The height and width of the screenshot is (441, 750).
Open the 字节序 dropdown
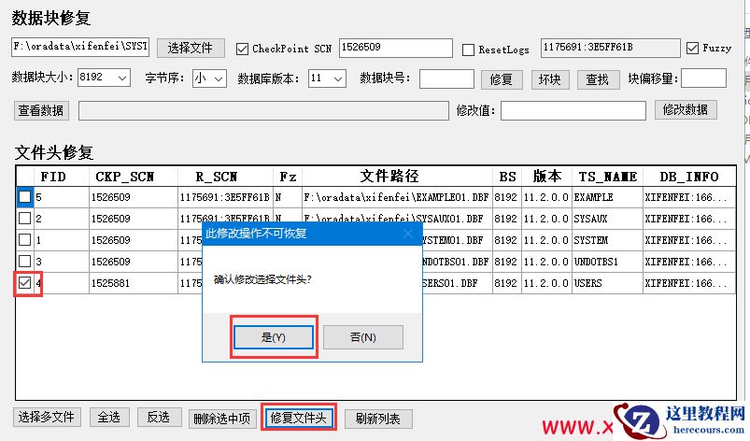click(209, 78)
